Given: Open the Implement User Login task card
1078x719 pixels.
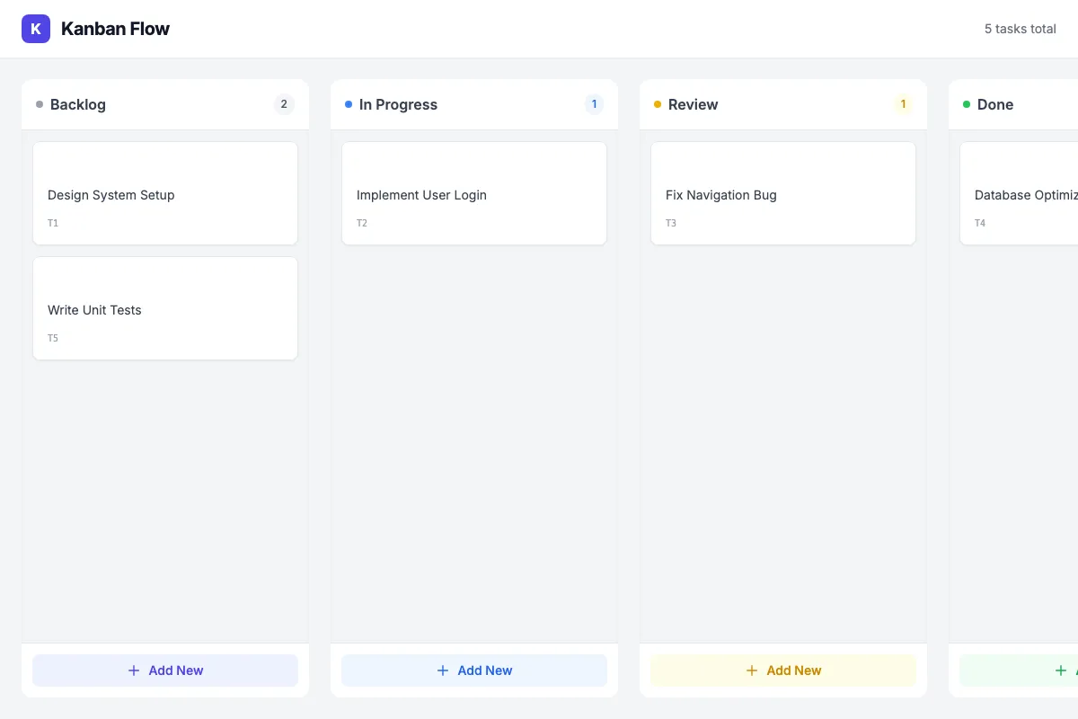Looking at the screenshot, I should [474, 193].
